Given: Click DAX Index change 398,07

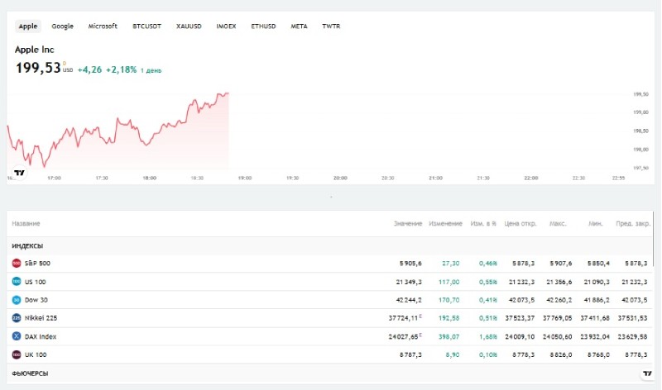Looking at the screenshot, I should (449, 336).
